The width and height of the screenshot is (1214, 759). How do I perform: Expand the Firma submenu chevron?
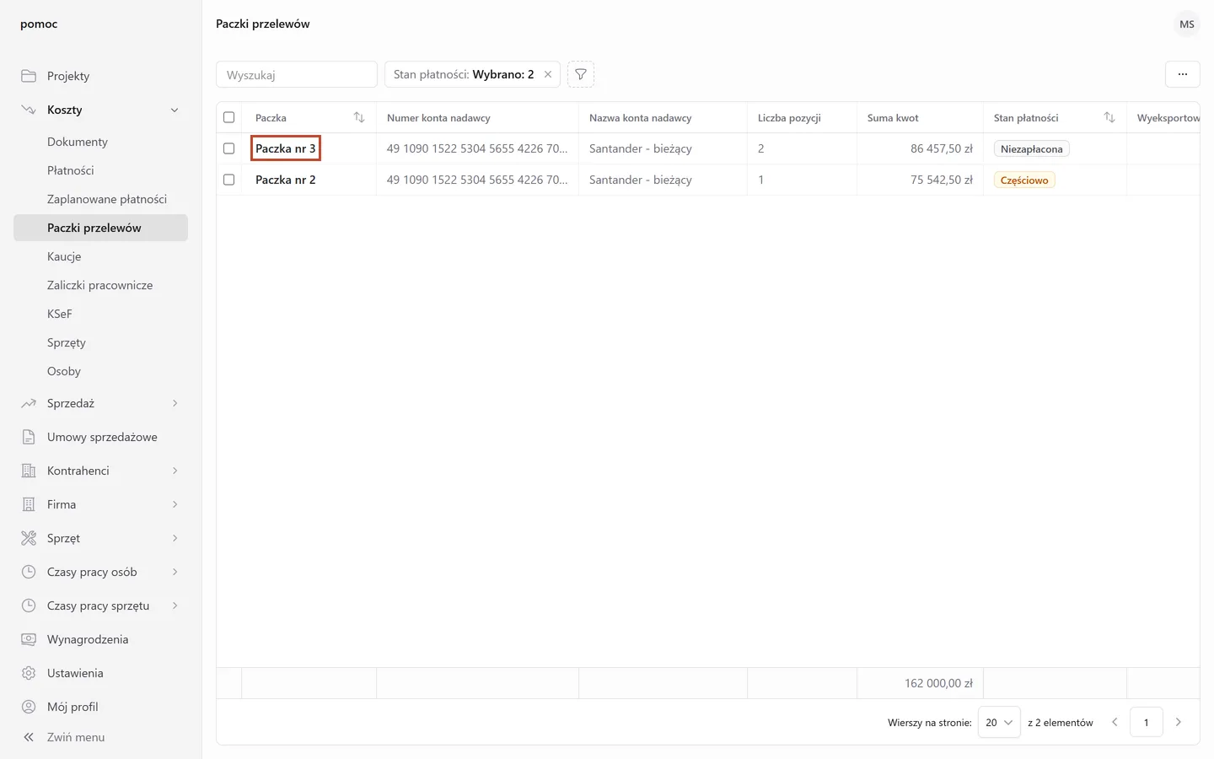[175, 504]
